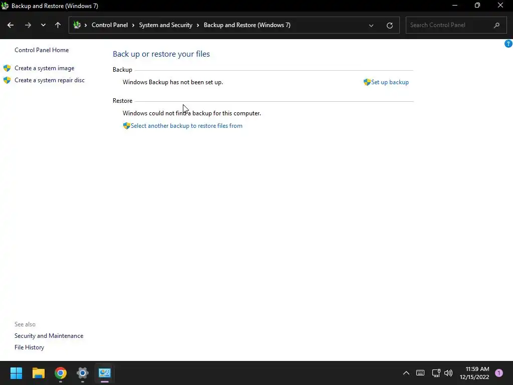The height and width of the screenshot is (385, 513).
Task: Refresh the Control Panel page
Action: pos(390,25)
